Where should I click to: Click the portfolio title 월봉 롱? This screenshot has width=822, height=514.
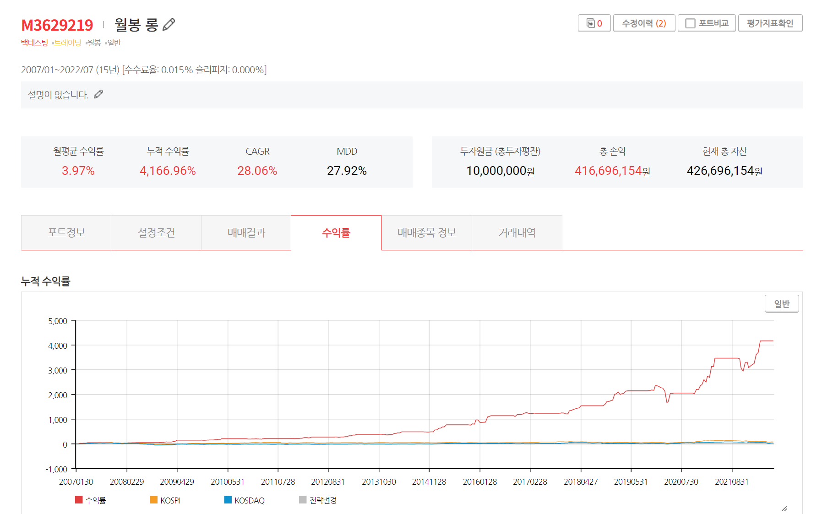(x=136, y=24)
